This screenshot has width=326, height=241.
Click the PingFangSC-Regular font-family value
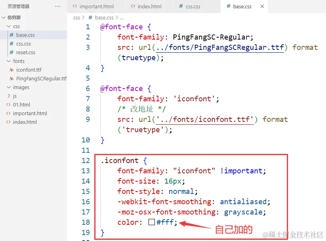pyautogui.click(x=211, y=37)
